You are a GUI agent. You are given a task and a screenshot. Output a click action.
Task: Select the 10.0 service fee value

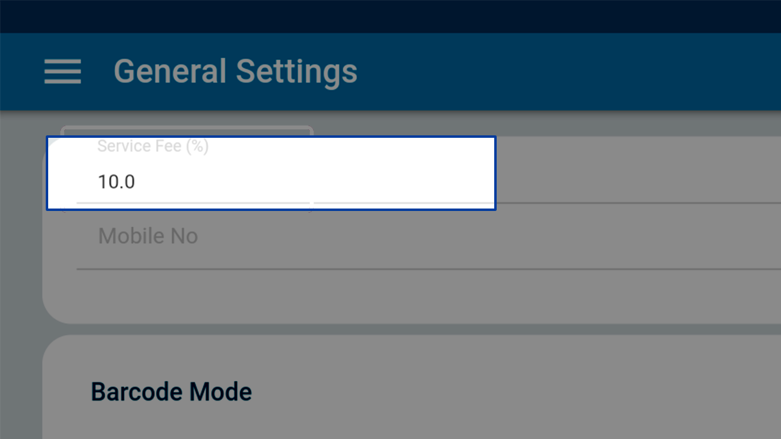117,182
